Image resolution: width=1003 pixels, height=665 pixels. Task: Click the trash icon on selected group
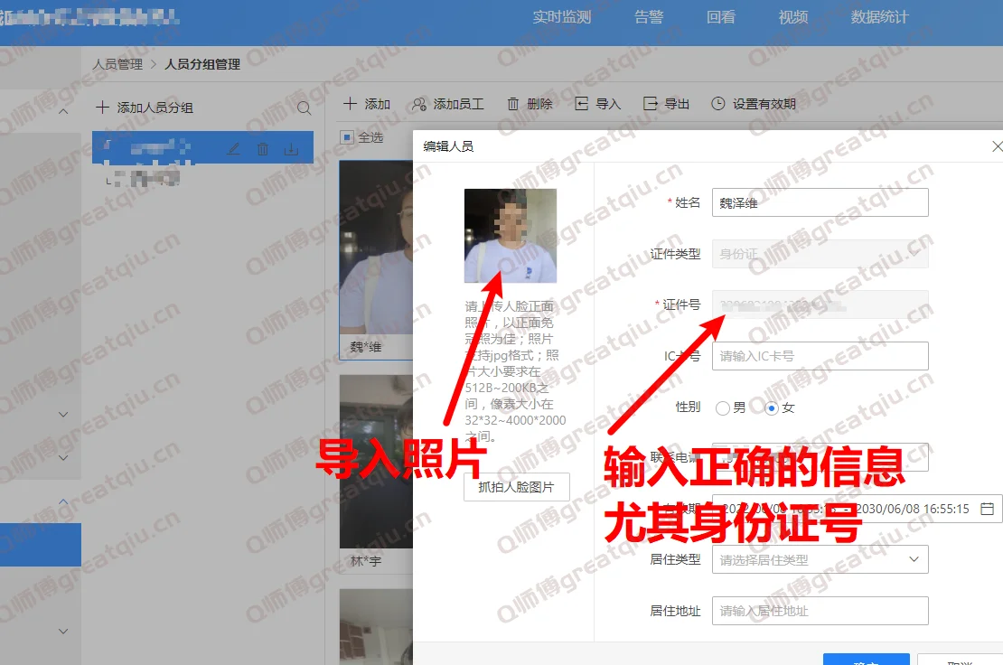tap(262, 149)
